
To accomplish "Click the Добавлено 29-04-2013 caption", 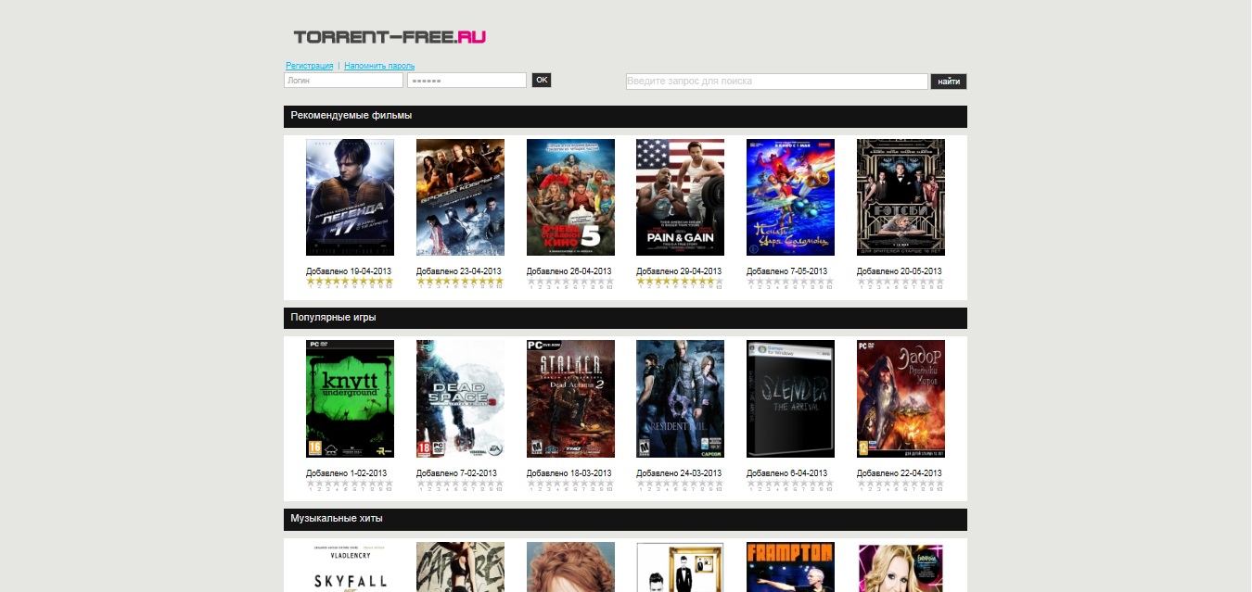I will pos(679,271).
